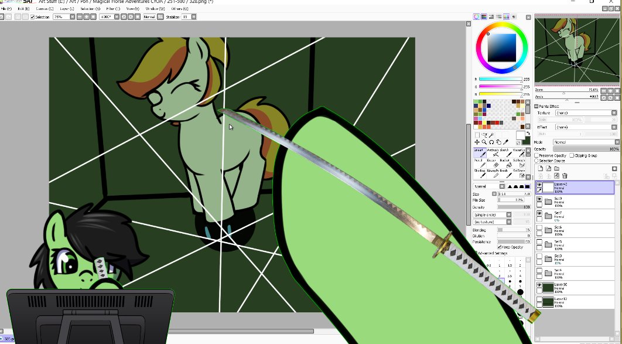Viewport: 622px width, 344px height.
Task: Collapse the Paints Effect section
Action: click(x=536, y=106)
